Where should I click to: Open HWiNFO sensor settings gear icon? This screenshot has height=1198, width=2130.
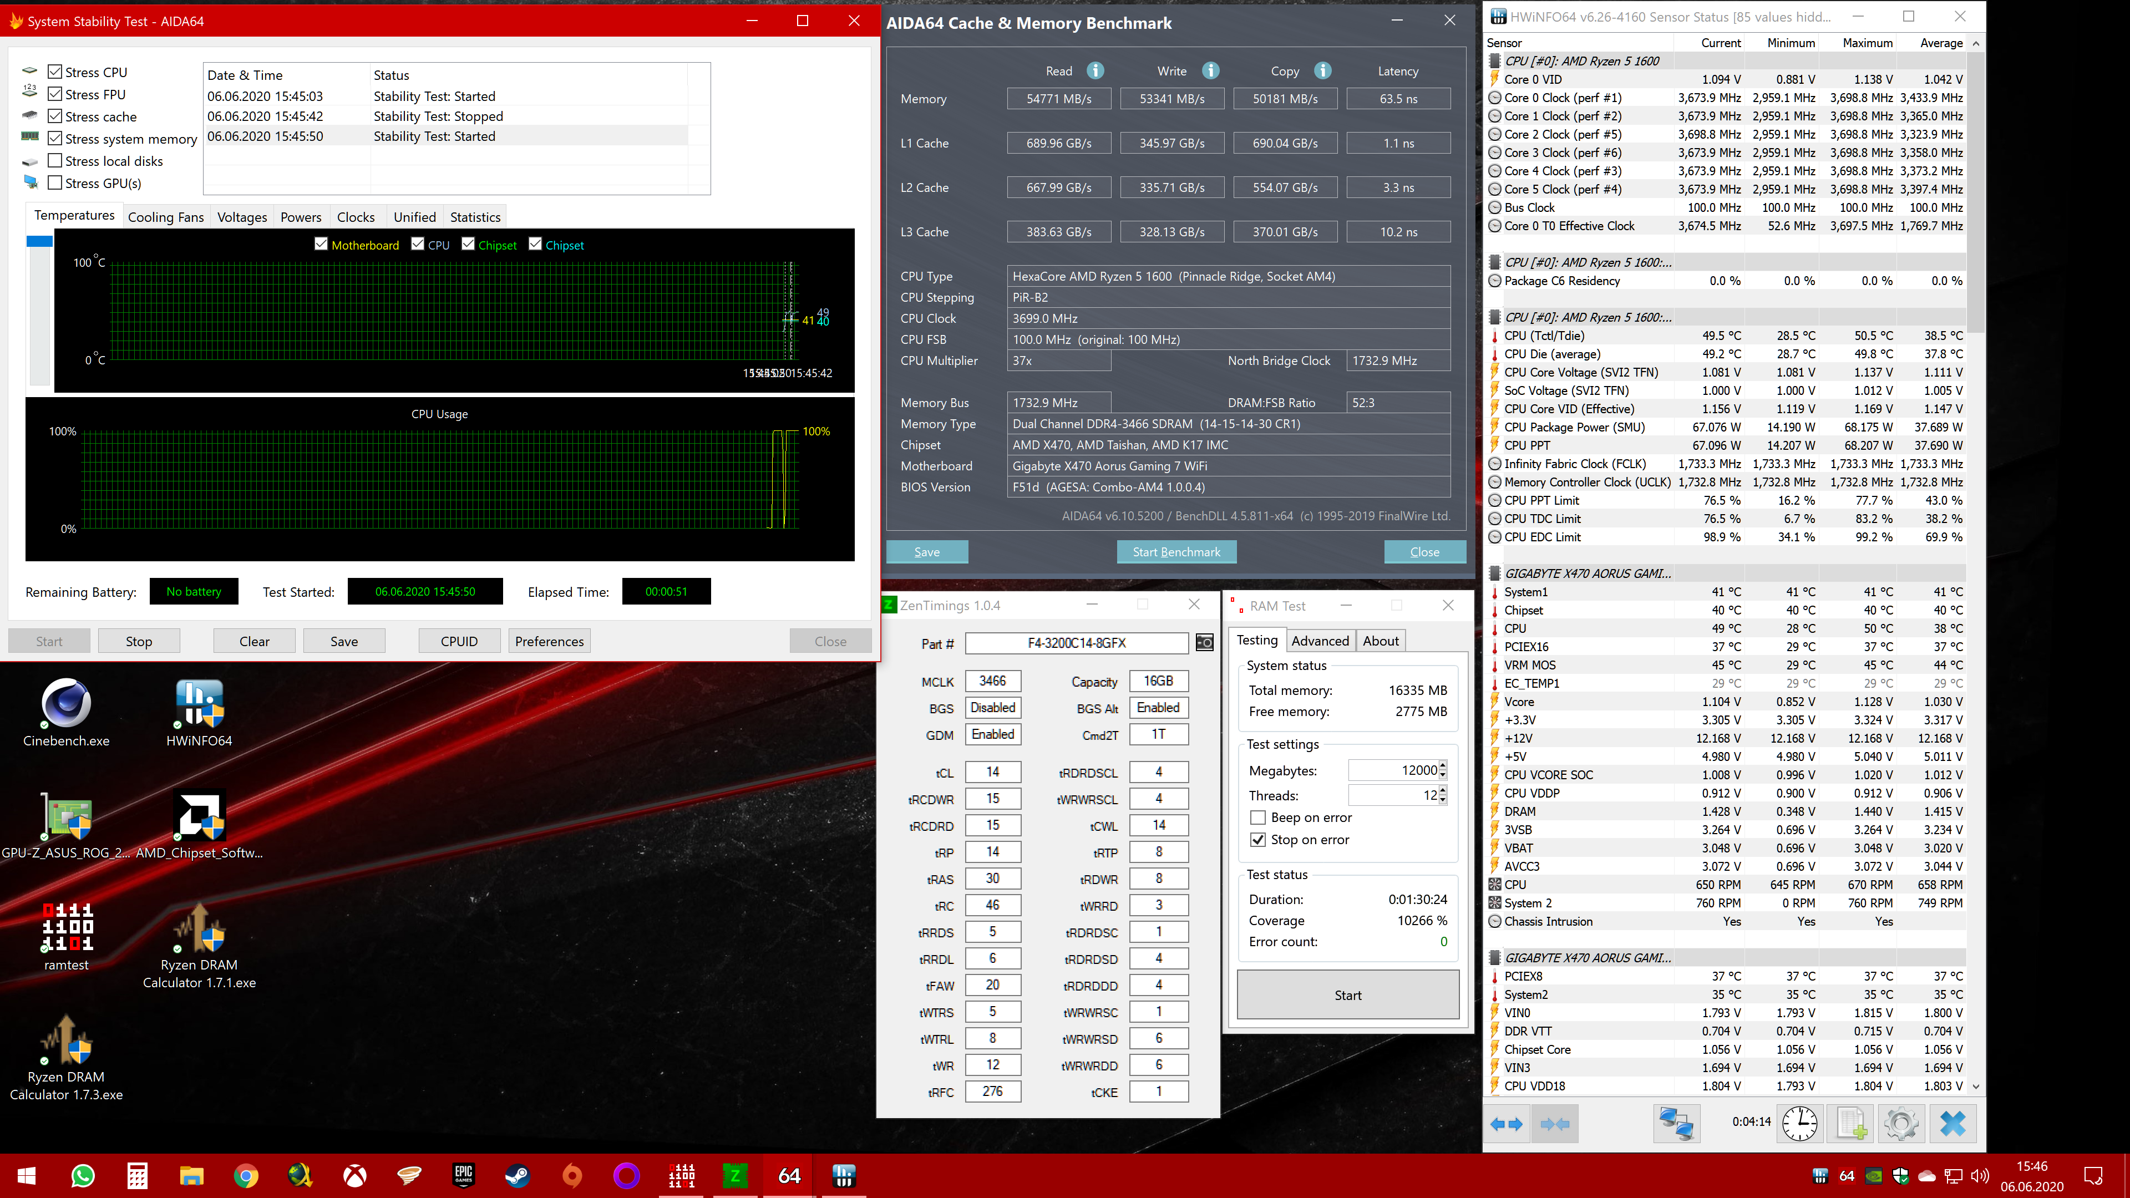click(x=1901, y=1124)
